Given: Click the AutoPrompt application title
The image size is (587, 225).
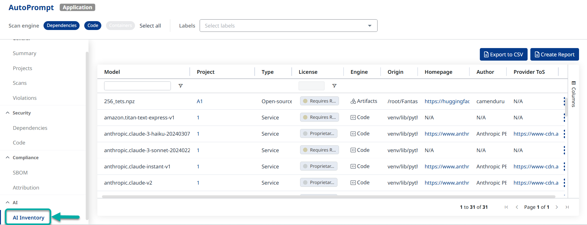Looking at the screenshot, I should click(x=31, y=7).
